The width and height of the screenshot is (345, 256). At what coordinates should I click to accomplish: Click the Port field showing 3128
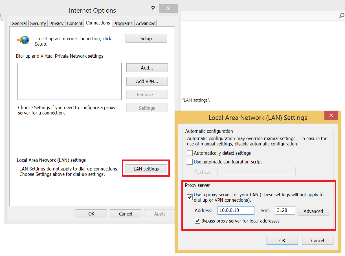pos(285,210)
